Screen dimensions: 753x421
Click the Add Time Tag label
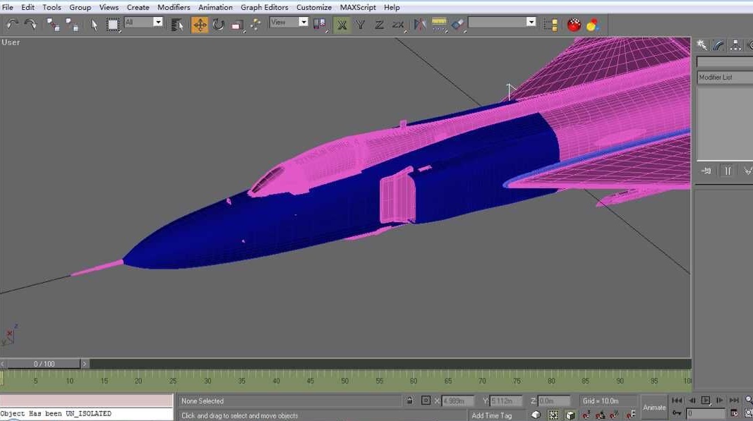[x=492, y=416]
